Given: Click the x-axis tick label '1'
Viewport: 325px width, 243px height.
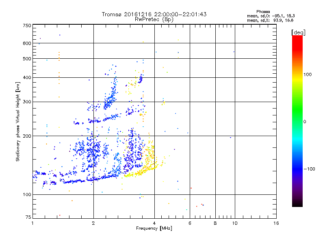Looking at the screenshot, I should tap(32, 223).
